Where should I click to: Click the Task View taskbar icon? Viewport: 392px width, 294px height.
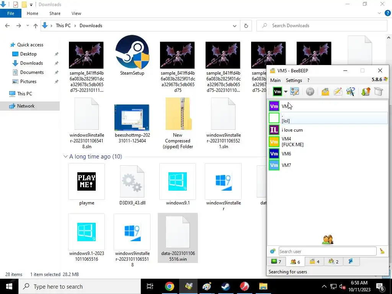coord(150,286)
